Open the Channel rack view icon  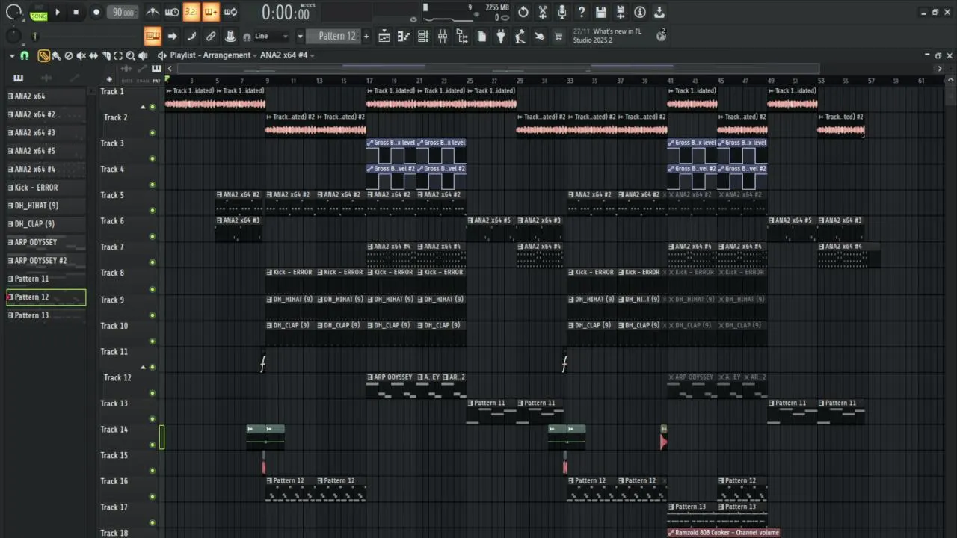(422, 36)
